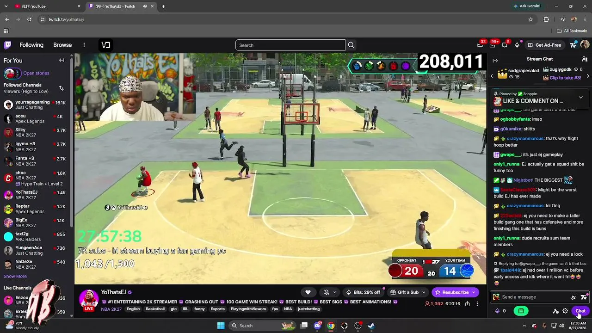592x333 pixels.
Task: Open the Prime loot crown icon
Action: point(480,45)
